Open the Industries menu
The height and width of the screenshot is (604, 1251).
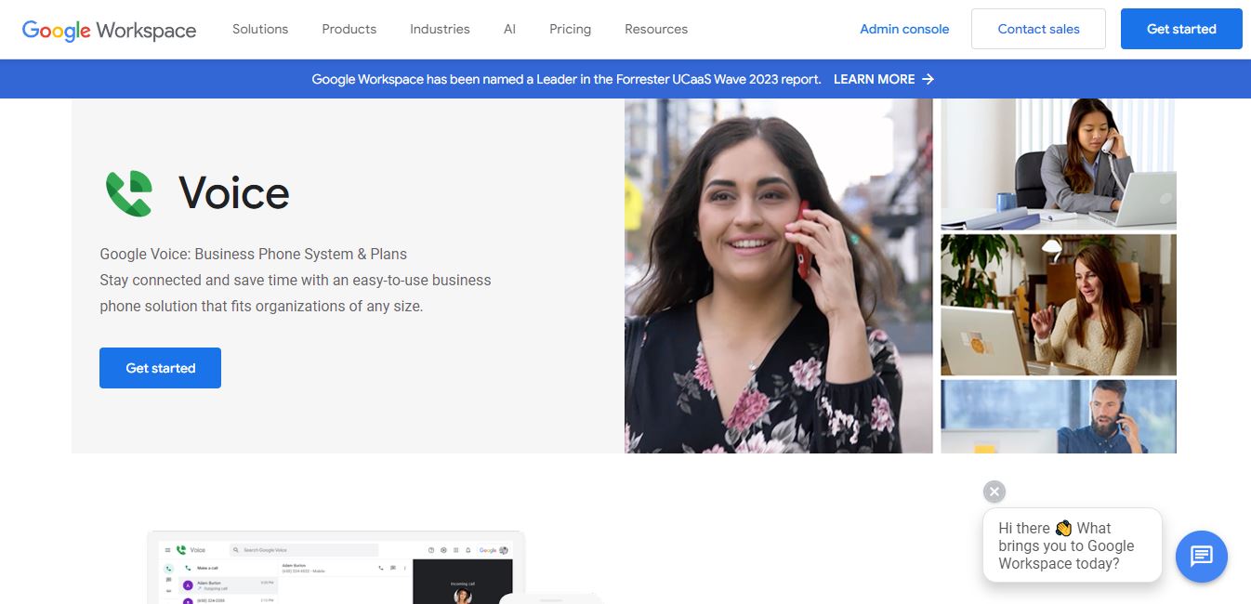tap(440, 29)
